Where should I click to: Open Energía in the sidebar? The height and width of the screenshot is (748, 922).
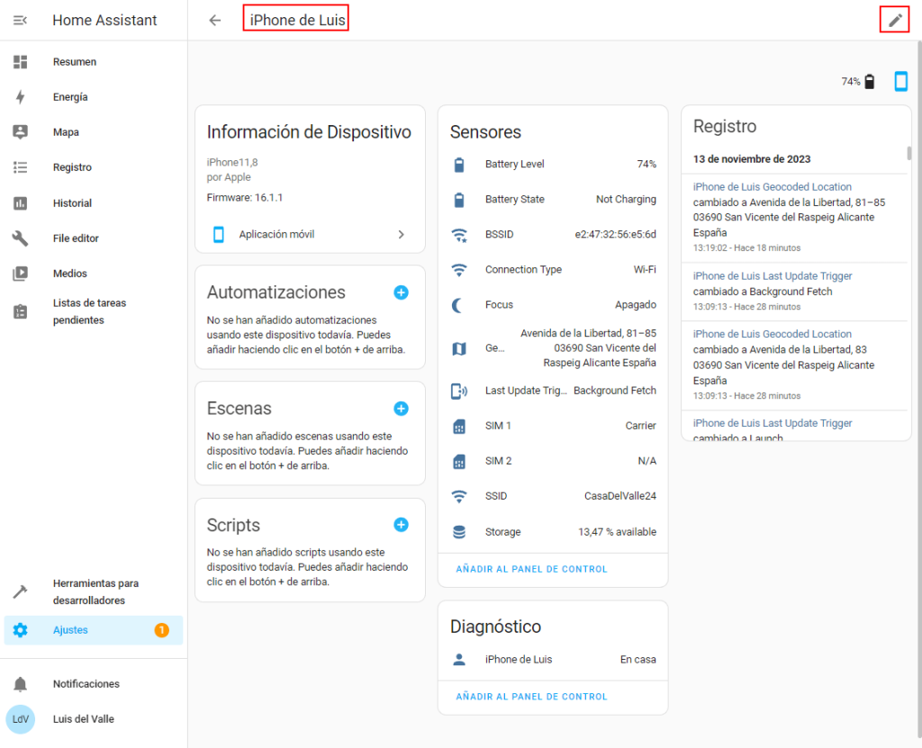click(70, 97)
